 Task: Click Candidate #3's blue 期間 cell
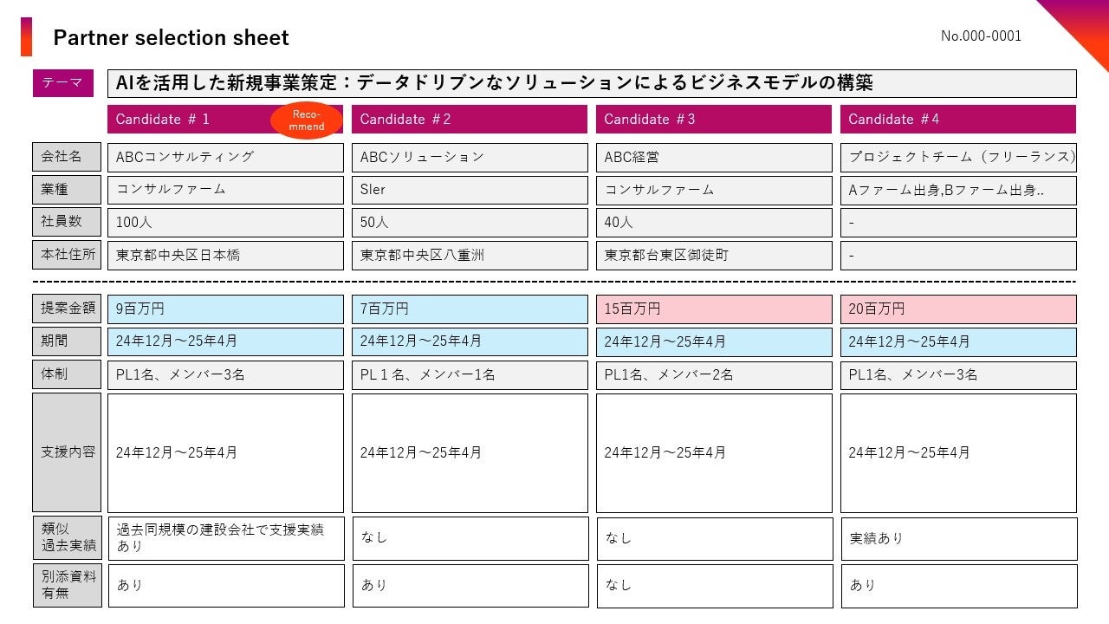(714, 342)
